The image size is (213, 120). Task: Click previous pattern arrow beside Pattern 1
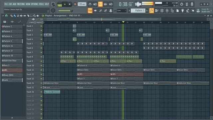point(129,11)
